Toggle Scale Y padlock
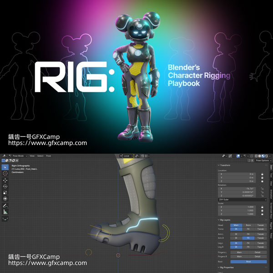273x273 pixels. click(x=262, y=211)
